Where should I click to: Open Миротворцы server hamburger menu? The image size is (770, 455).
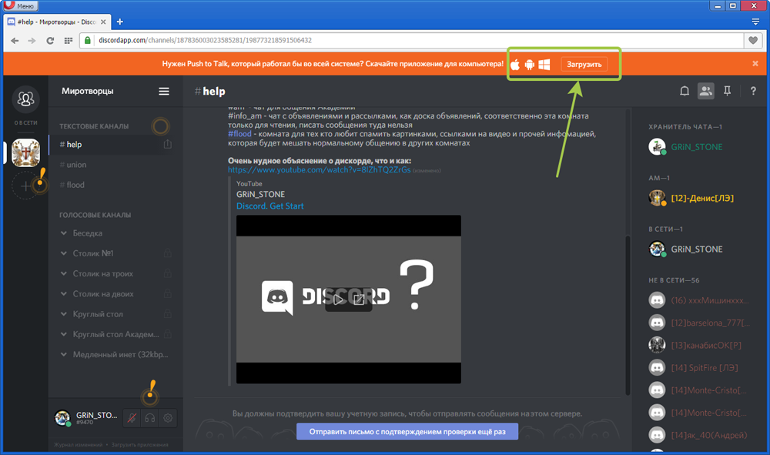164,92
